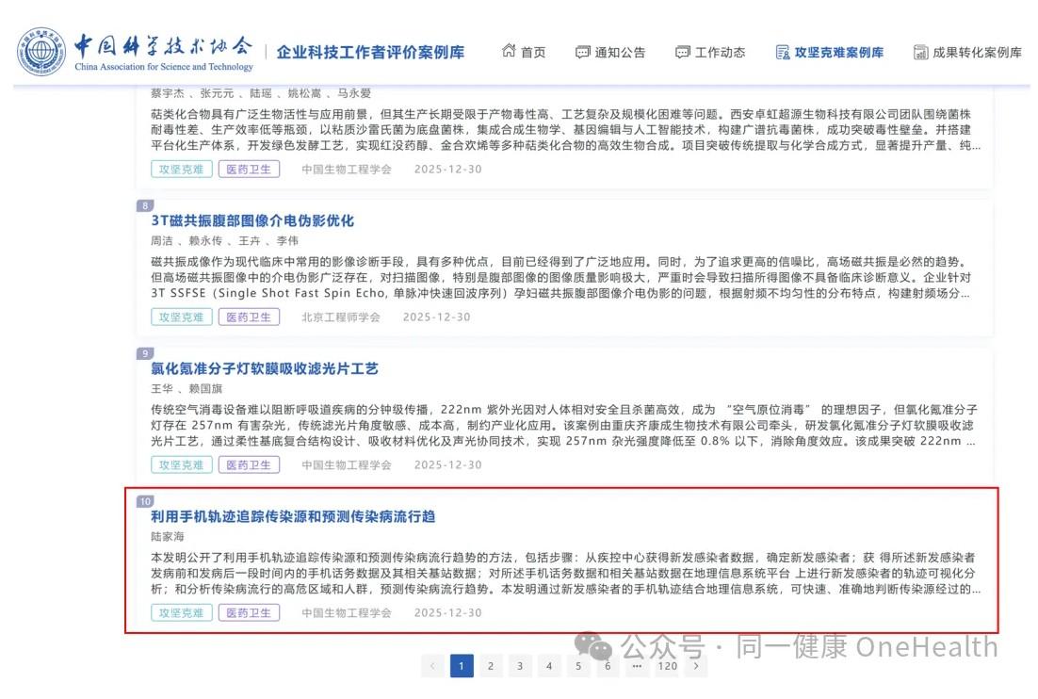Screen dimensions: 1038x699
Task: Go to the next page arrow
Action: (696, 666)
